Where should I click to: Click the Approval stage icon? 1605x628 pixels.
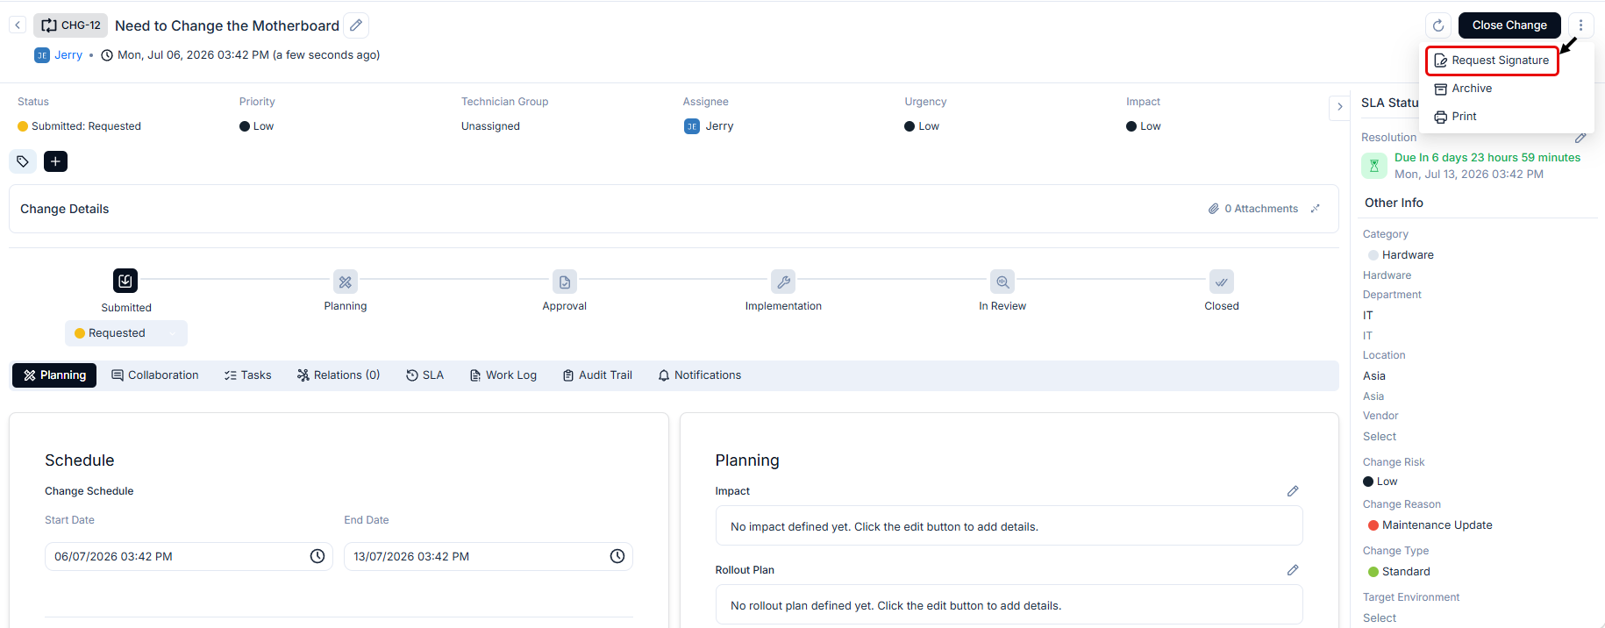565,282
